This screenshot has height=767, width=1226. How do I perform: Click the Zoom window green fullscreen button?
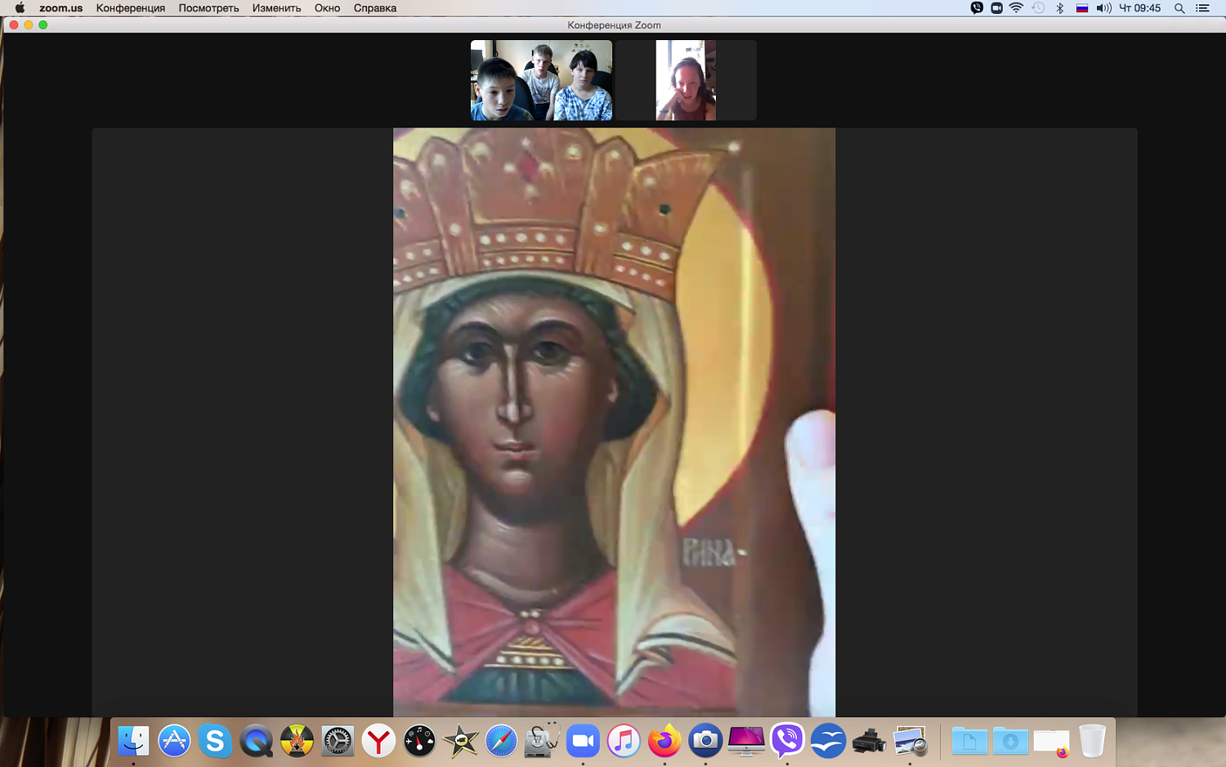click(43, 25)
